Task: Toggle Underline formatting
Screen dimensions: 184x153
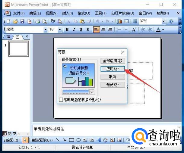Action: click(81, 30)
